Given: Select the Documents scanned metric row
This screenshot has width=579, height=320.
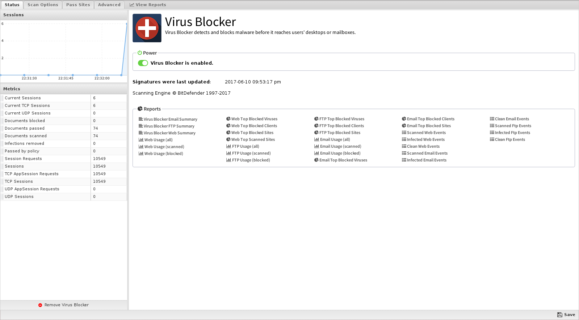Looking at the screenshot, I should (64, 136).
